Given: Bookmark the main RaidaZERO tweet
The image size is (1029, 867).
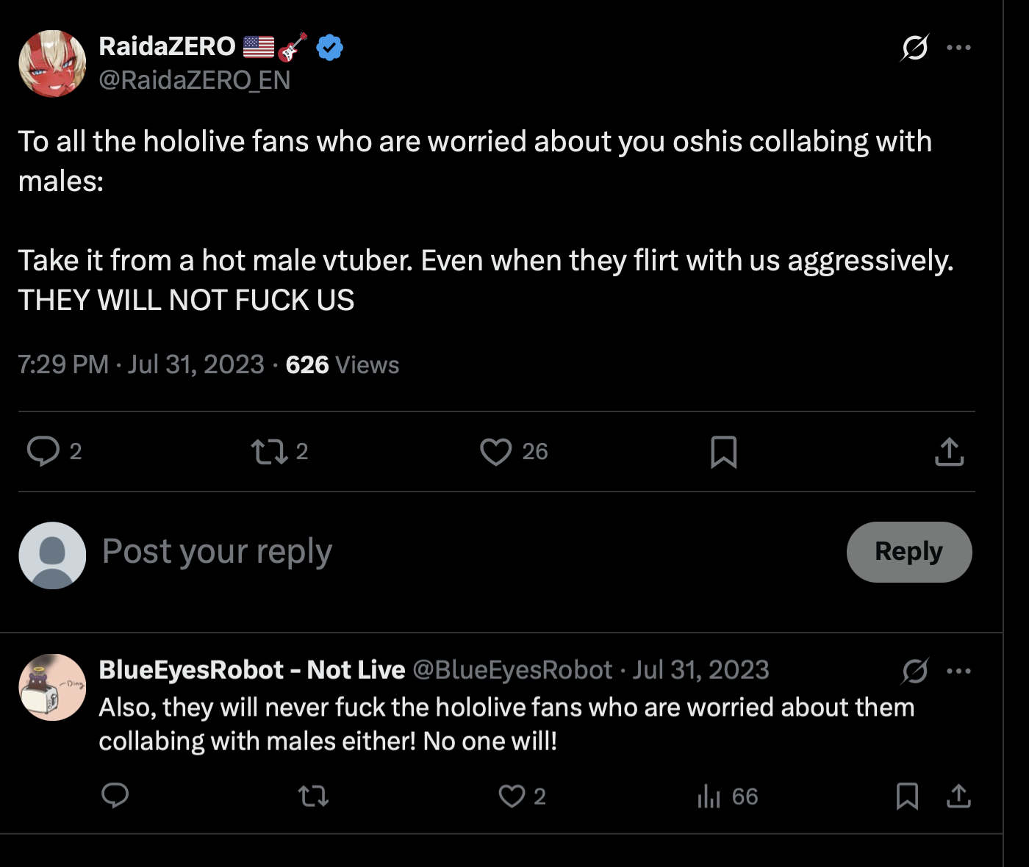Looking at the screenshot, I should 724,451.
